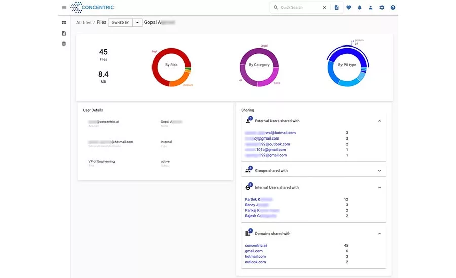
Task: Open the settings gear in header
Action: click(382, 8)
